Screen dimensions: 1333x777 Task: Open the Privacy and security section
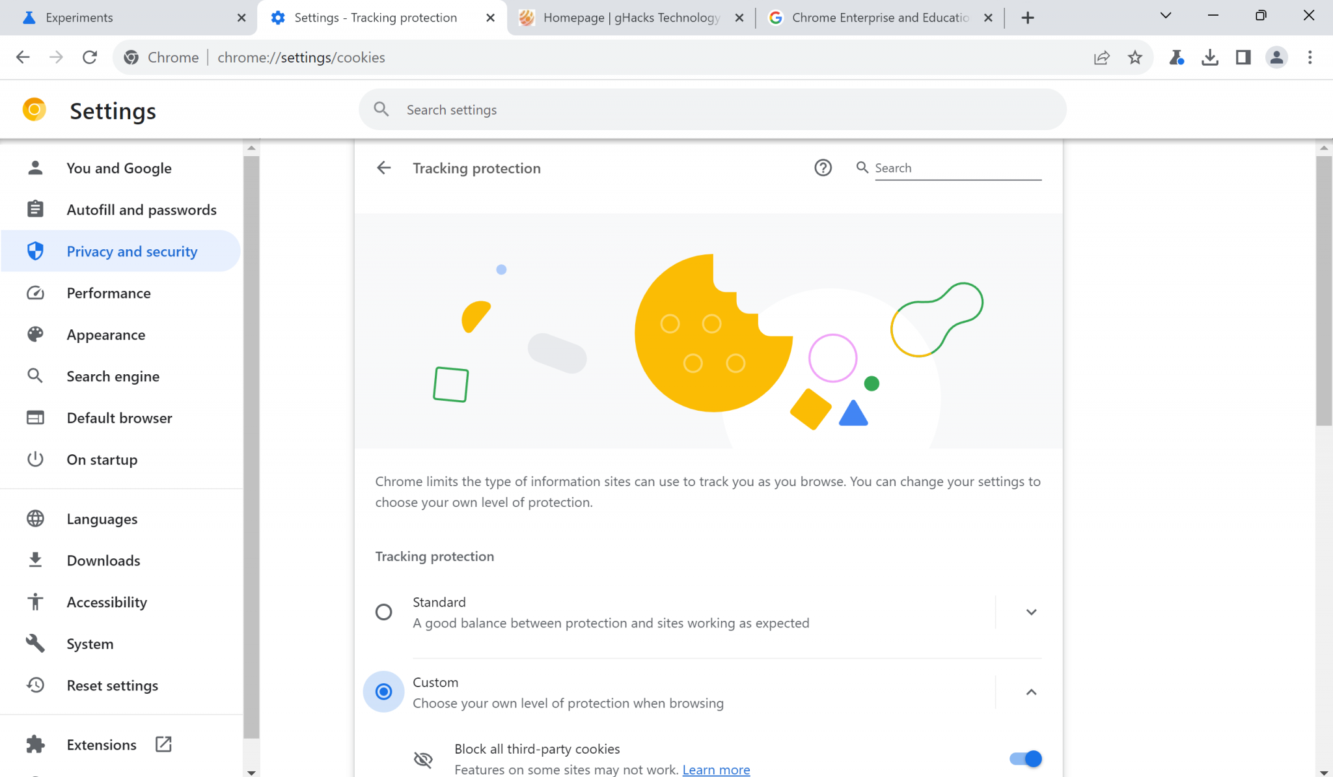click(131, 251)
